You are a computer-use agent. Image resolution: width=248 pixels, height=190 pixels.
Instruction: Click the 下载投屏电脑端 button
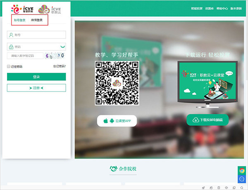(x=207, y=120)
